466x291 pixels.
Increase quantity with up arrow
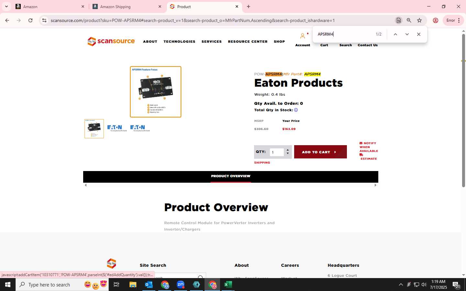point(288,150)
